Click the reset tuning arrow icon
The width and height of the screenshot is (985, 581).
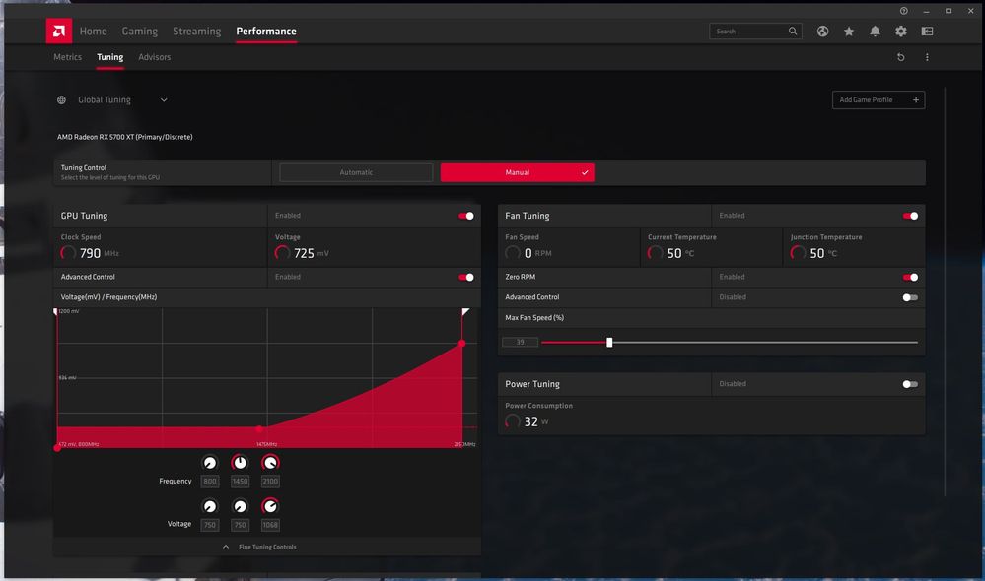tap(901, 57)
